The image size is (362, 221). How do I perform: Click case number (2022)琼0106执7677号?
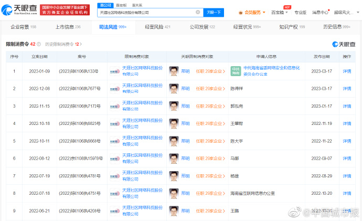click(x=80, y=89)
